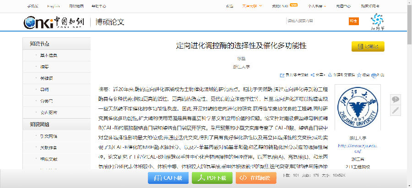Expand the 分享 share dropdown arrow

coord(325,75)
